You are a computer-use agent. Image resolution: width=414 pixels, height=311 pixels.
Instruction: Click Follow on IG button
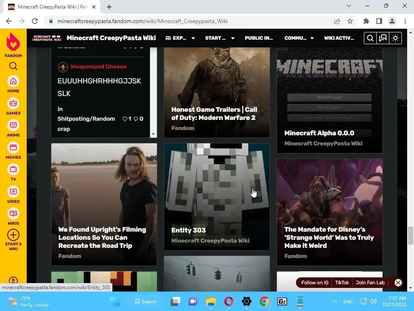(315, 283)
